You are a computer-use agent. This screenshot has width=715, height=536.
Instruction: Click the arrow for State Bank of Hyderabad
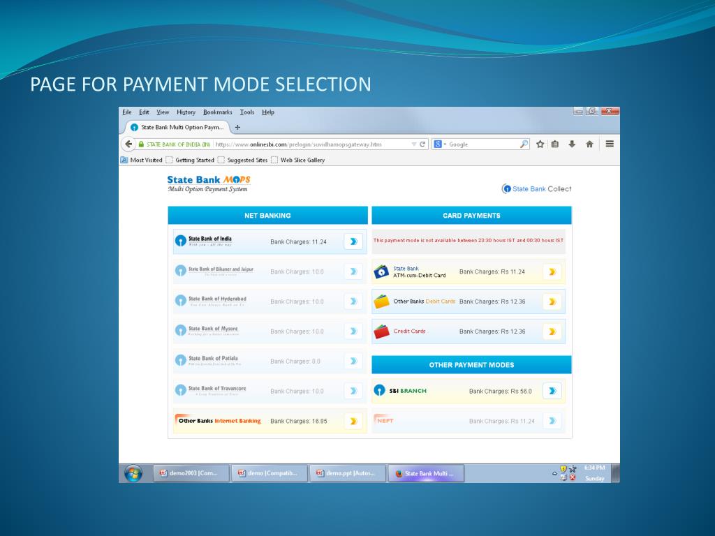pos(353,301)
